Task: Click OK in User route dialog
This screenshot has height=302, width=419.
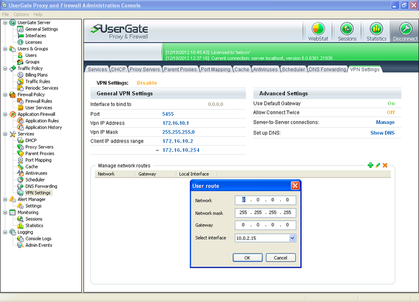Action: pyautogui.click(x=247, y=258)
